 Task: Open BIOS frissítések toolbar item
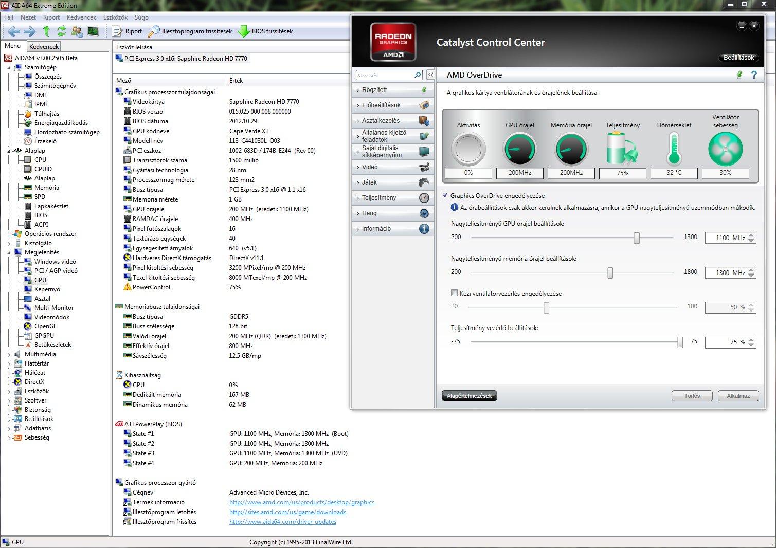coord(265,31)
